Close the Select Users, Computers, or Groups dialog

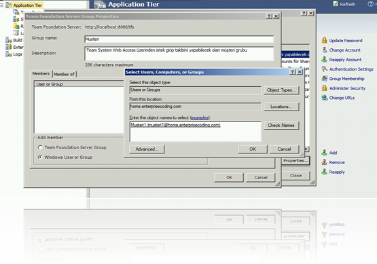300,72
